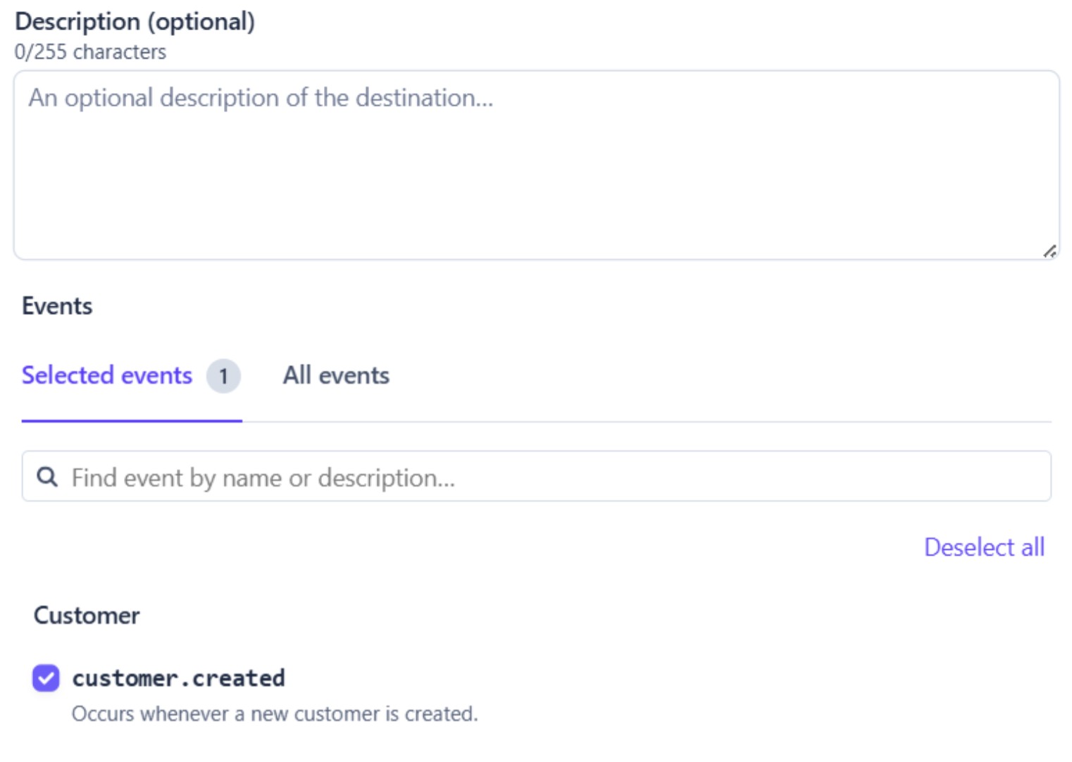The width and height of the screenshot is (1072, 762).
Task: Focus the Description optional text area
Action: pyautogui.click(x=536, y=165)
